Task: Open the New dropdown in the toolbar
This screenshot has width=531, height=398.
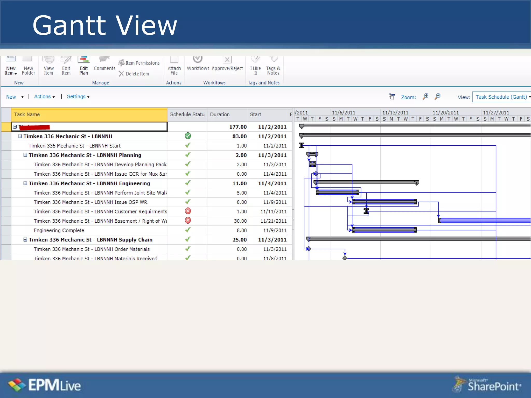Action: [15, 97]
